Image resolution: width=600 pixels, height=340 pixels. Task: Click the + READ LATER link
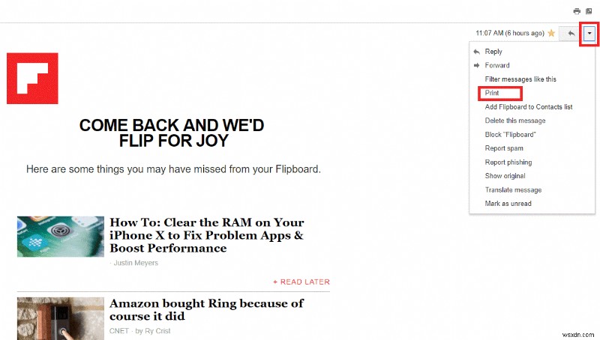301,282
